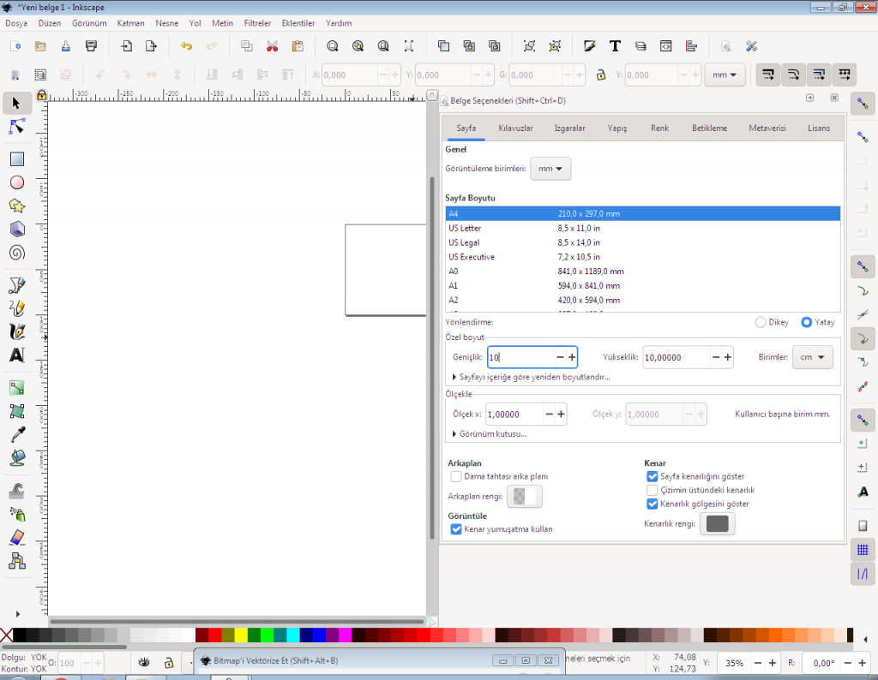Close the Belge Seçenekleri panel
This screenshot has width=878, height=680.
pyautogui.click(x=834, y=98)
